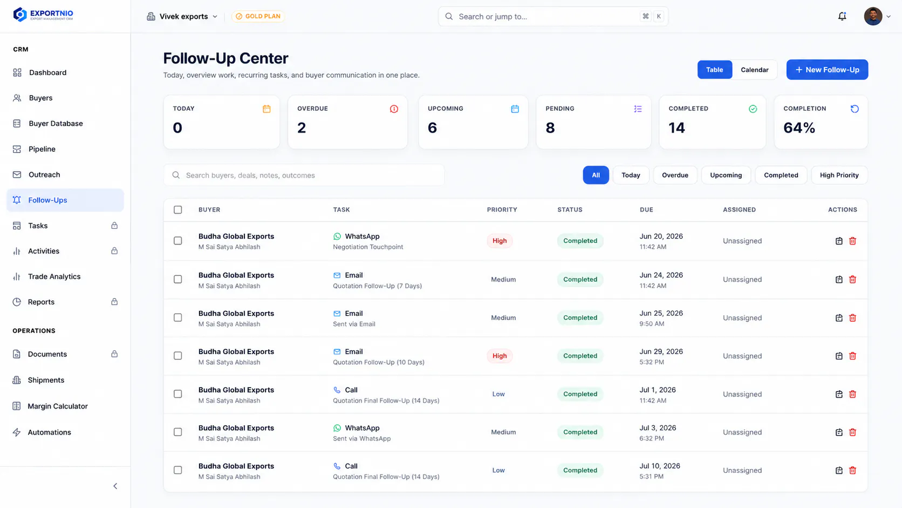The image size is (902, 508).
Task: Sort by the Priority column header
Action: pos(502,210)
